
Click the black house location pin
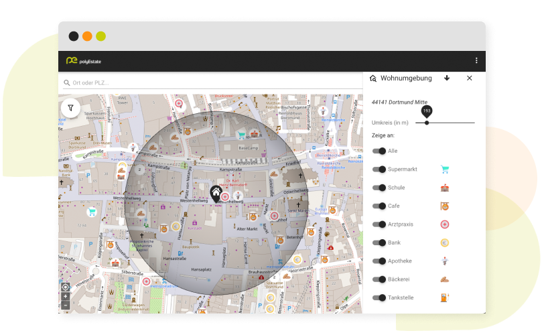click(x=216, y=194)
